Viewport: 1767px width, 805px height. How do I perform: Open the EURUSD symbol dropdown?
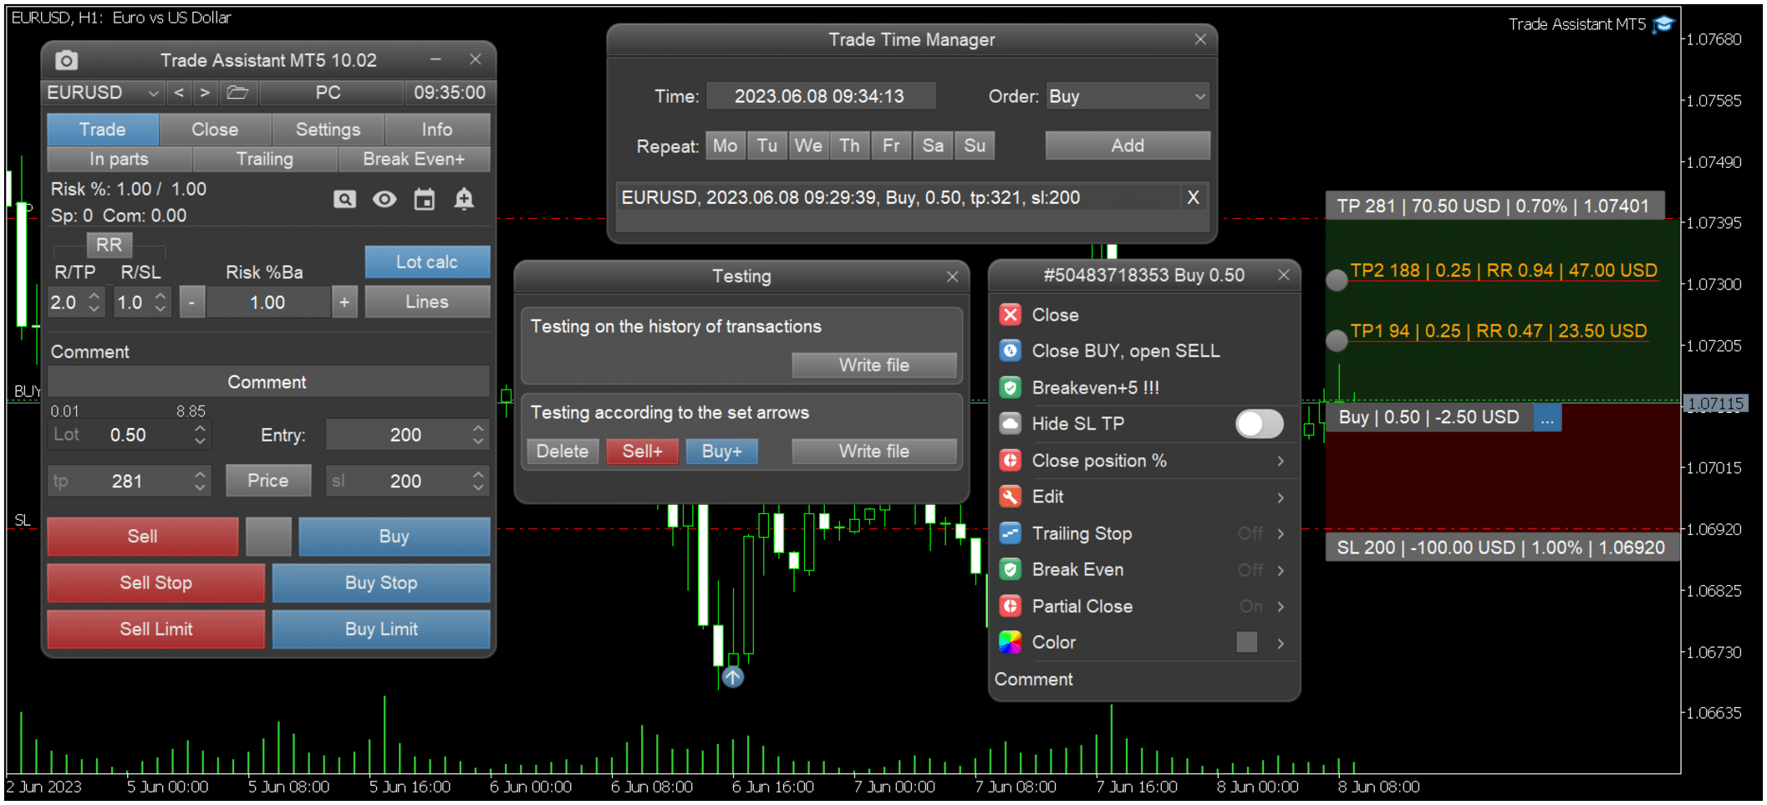(102, 93)
